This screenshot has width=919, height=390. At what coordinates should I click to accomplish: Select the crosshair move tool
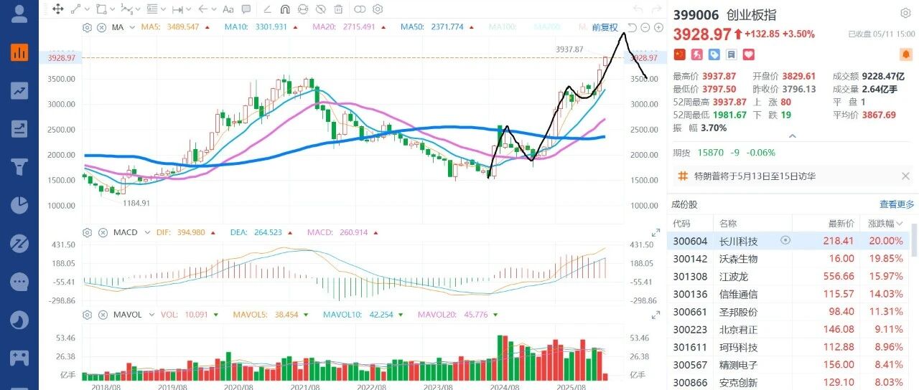[x=58, y=9]
